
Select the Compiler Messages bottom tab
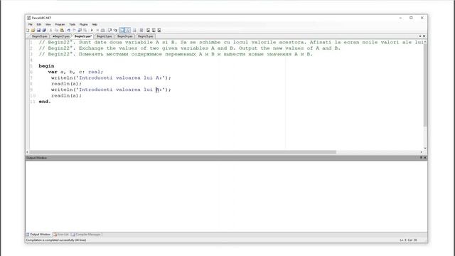coord(86,235)
